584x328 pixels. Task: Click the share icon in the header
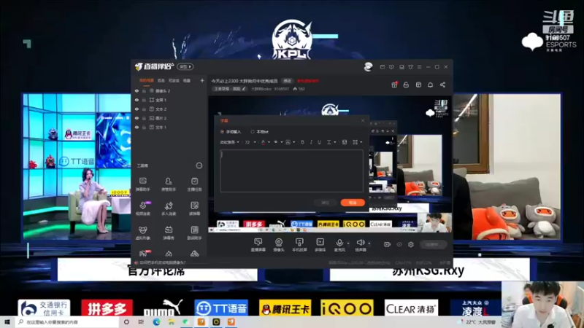coord(442,85)
